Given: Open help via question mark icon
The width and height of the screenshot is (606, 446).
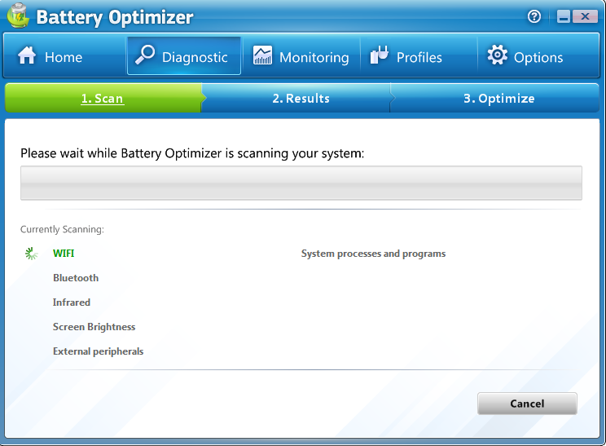Looking at the screenshot, I should 534,16.
